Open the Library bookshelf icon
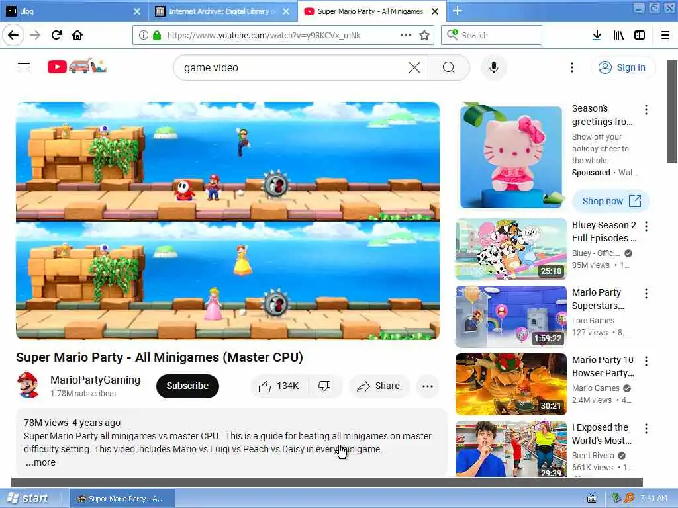The image size is (678, 508). [618, 35]
